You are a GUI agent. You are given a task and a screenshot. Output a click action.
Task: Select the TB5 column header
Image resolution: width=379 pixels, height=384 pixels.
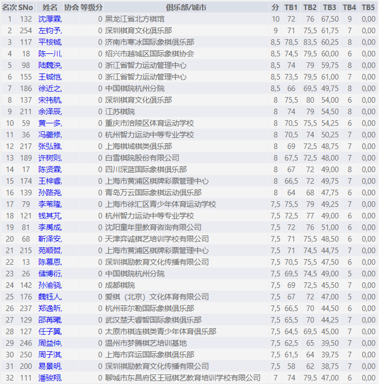click(x=368, y=7)
